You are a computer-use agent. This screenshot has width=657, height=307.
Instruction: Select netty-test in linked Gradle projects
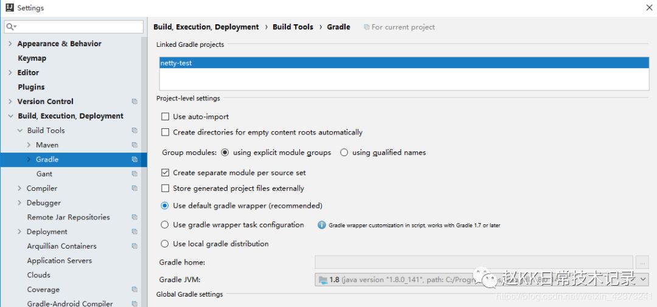coord(176,63)
